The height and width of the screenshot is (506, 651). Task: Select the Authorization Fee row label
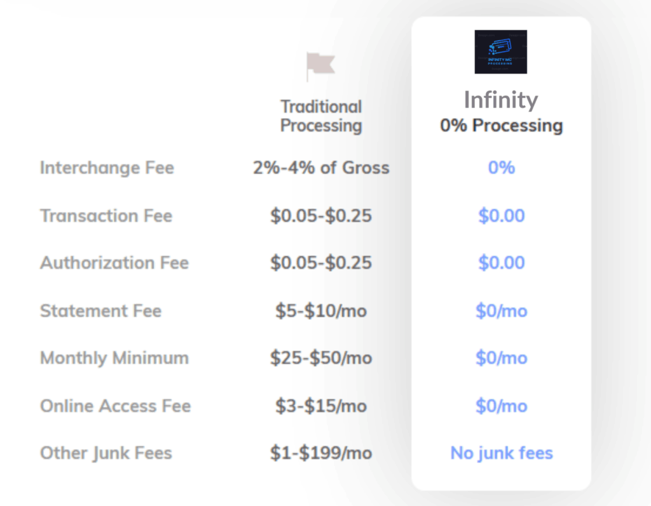114,263
